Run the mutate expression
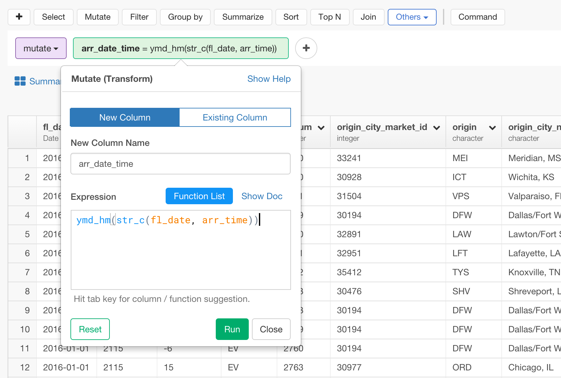 pos(232,329)
